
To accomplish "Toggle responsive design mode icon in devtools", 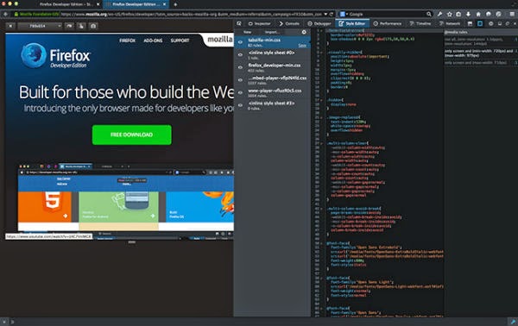I will tap(480, 23).
